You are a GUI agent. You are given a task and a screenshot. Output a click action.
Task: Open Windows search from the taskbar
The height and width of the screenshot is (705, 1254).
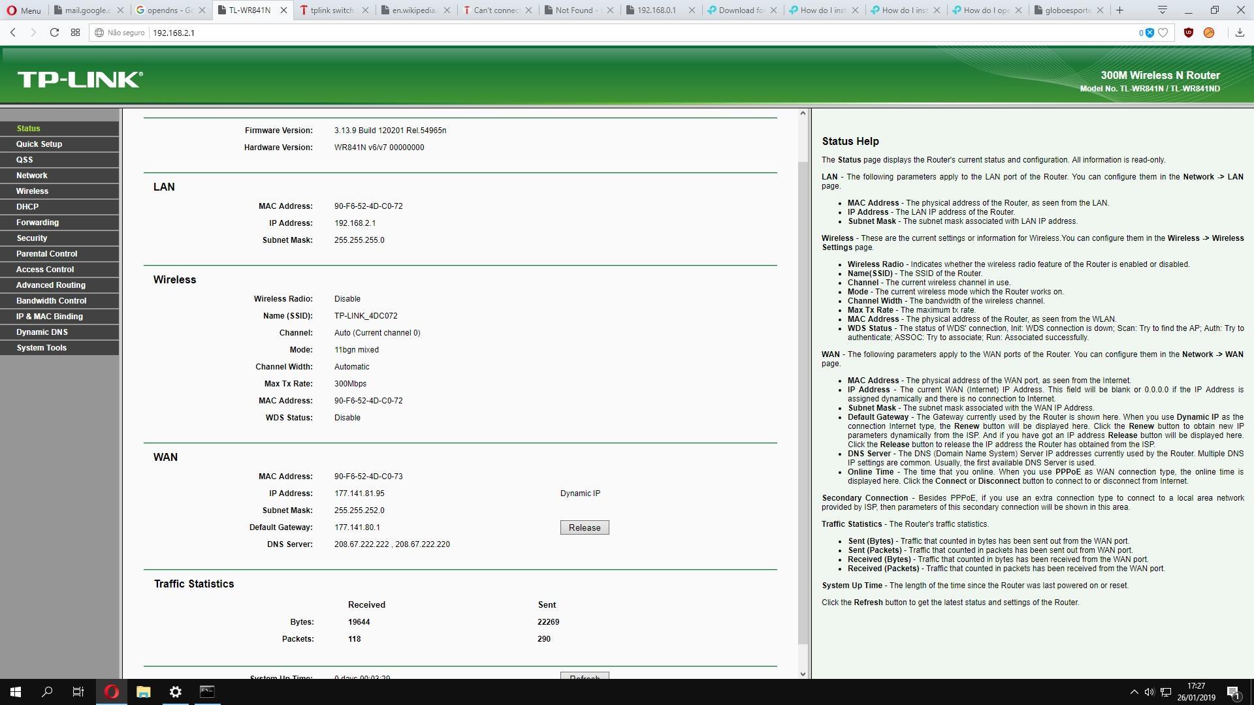47,692
